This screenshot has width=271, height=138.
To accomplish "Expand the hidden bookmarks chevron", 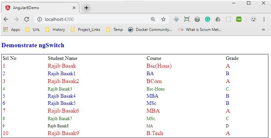I will tap(263, 30).
